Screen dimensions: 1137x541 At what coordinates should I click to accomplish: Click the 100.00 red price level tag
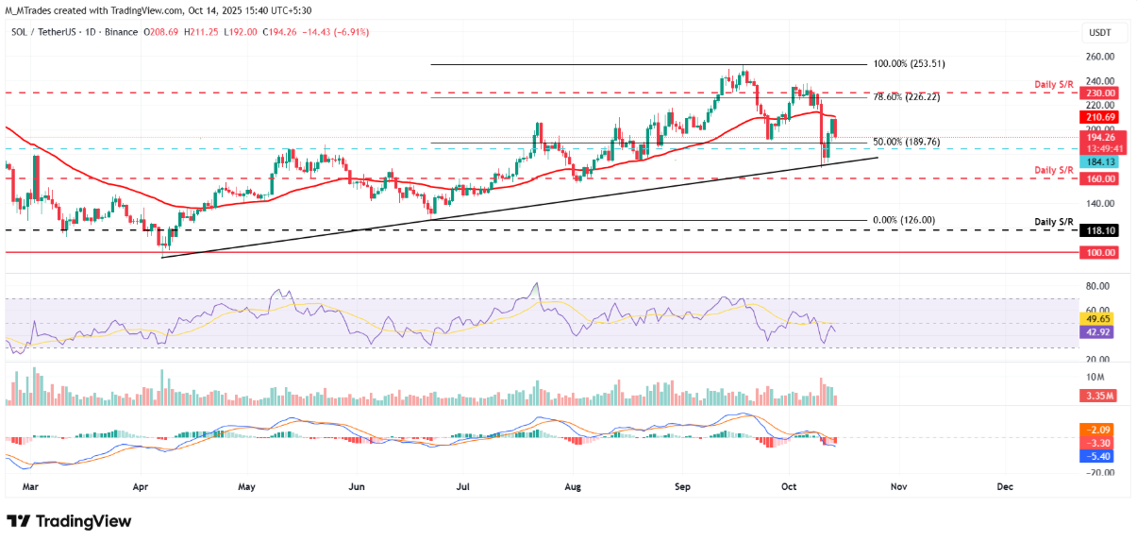click(x=1099, y=253)
